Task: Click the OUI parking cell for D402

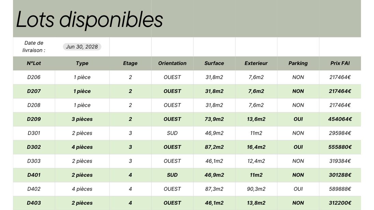Action: tap(298, 189)
